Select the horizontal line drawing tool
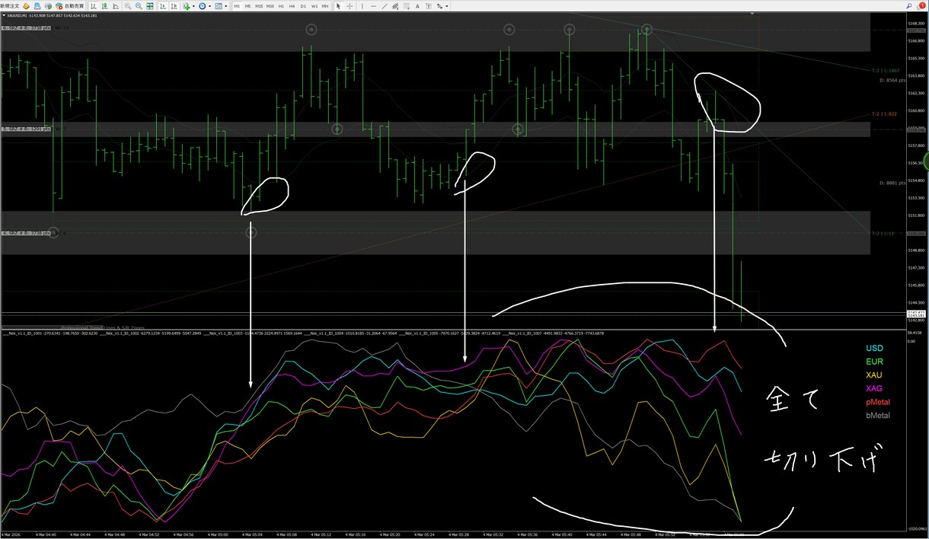The image size is (929, 539). 374,6
